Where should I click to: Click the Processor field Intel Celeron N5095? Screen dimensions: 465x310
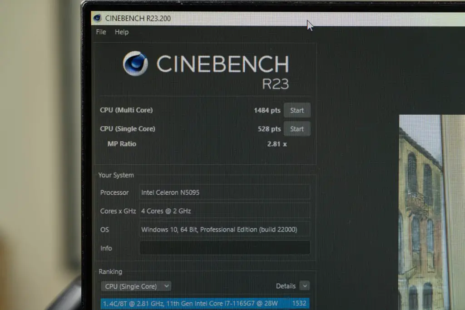click(224, 192)
